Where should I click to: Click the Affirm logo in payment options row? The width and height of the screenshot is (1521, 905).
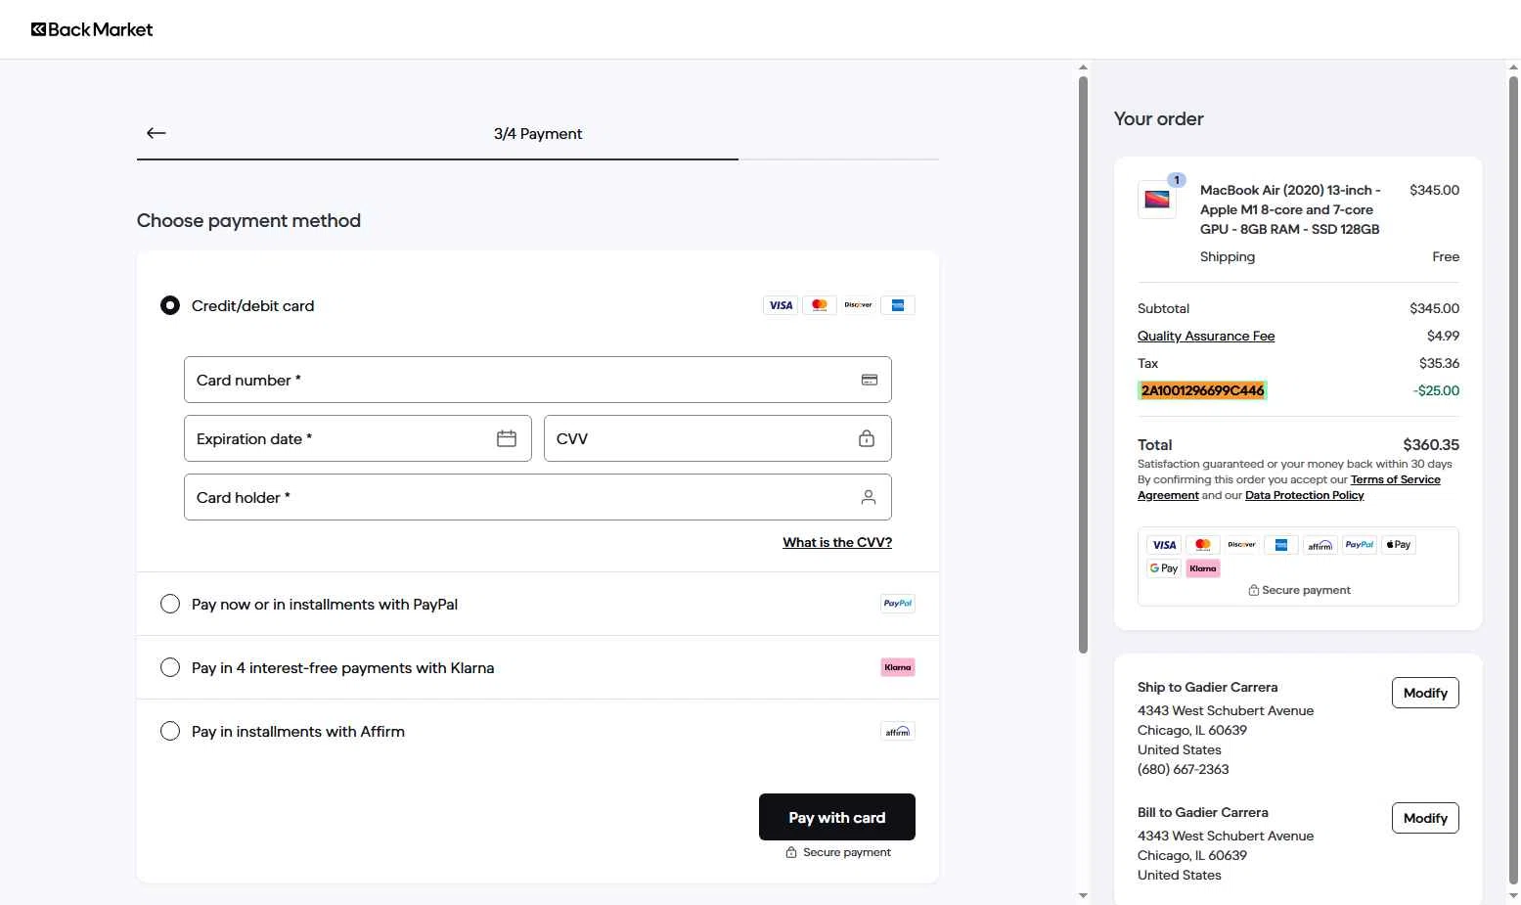[898, 731]
